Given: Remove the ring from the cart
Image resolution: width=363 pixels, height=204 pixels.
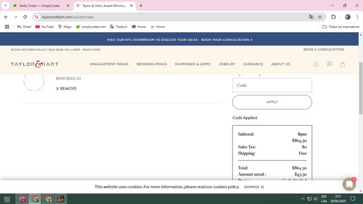Looking at the screenshot, I should coord(66,88).
